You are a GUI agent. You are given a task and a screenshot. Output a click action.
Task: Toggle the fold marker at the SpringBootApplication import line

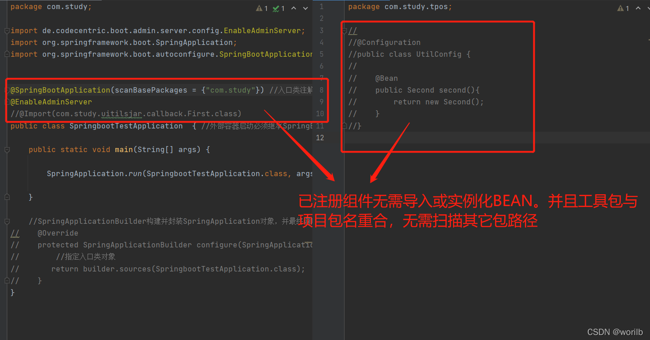tap(7, 54)
